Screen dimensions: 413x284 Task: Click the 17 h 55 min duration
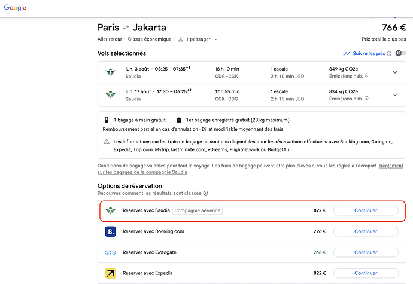(x=227, y=91)
